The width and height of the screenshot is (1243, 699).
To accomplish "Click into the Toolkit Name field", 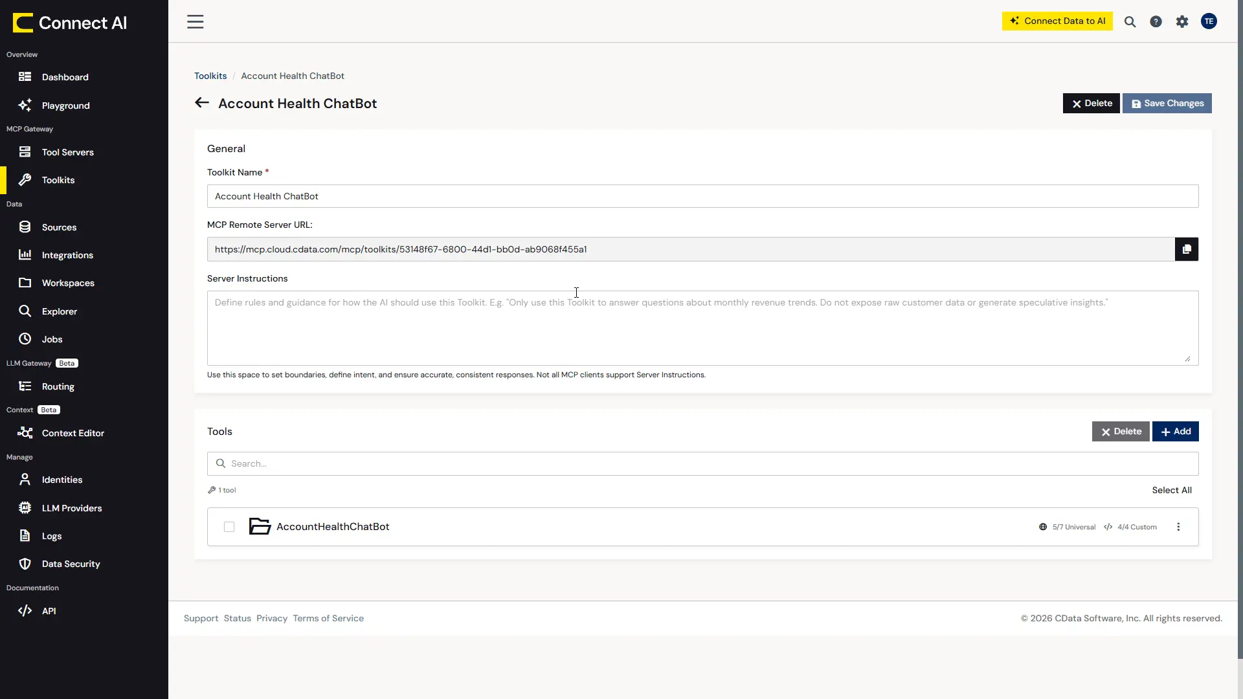I will [x=702, y=196].
